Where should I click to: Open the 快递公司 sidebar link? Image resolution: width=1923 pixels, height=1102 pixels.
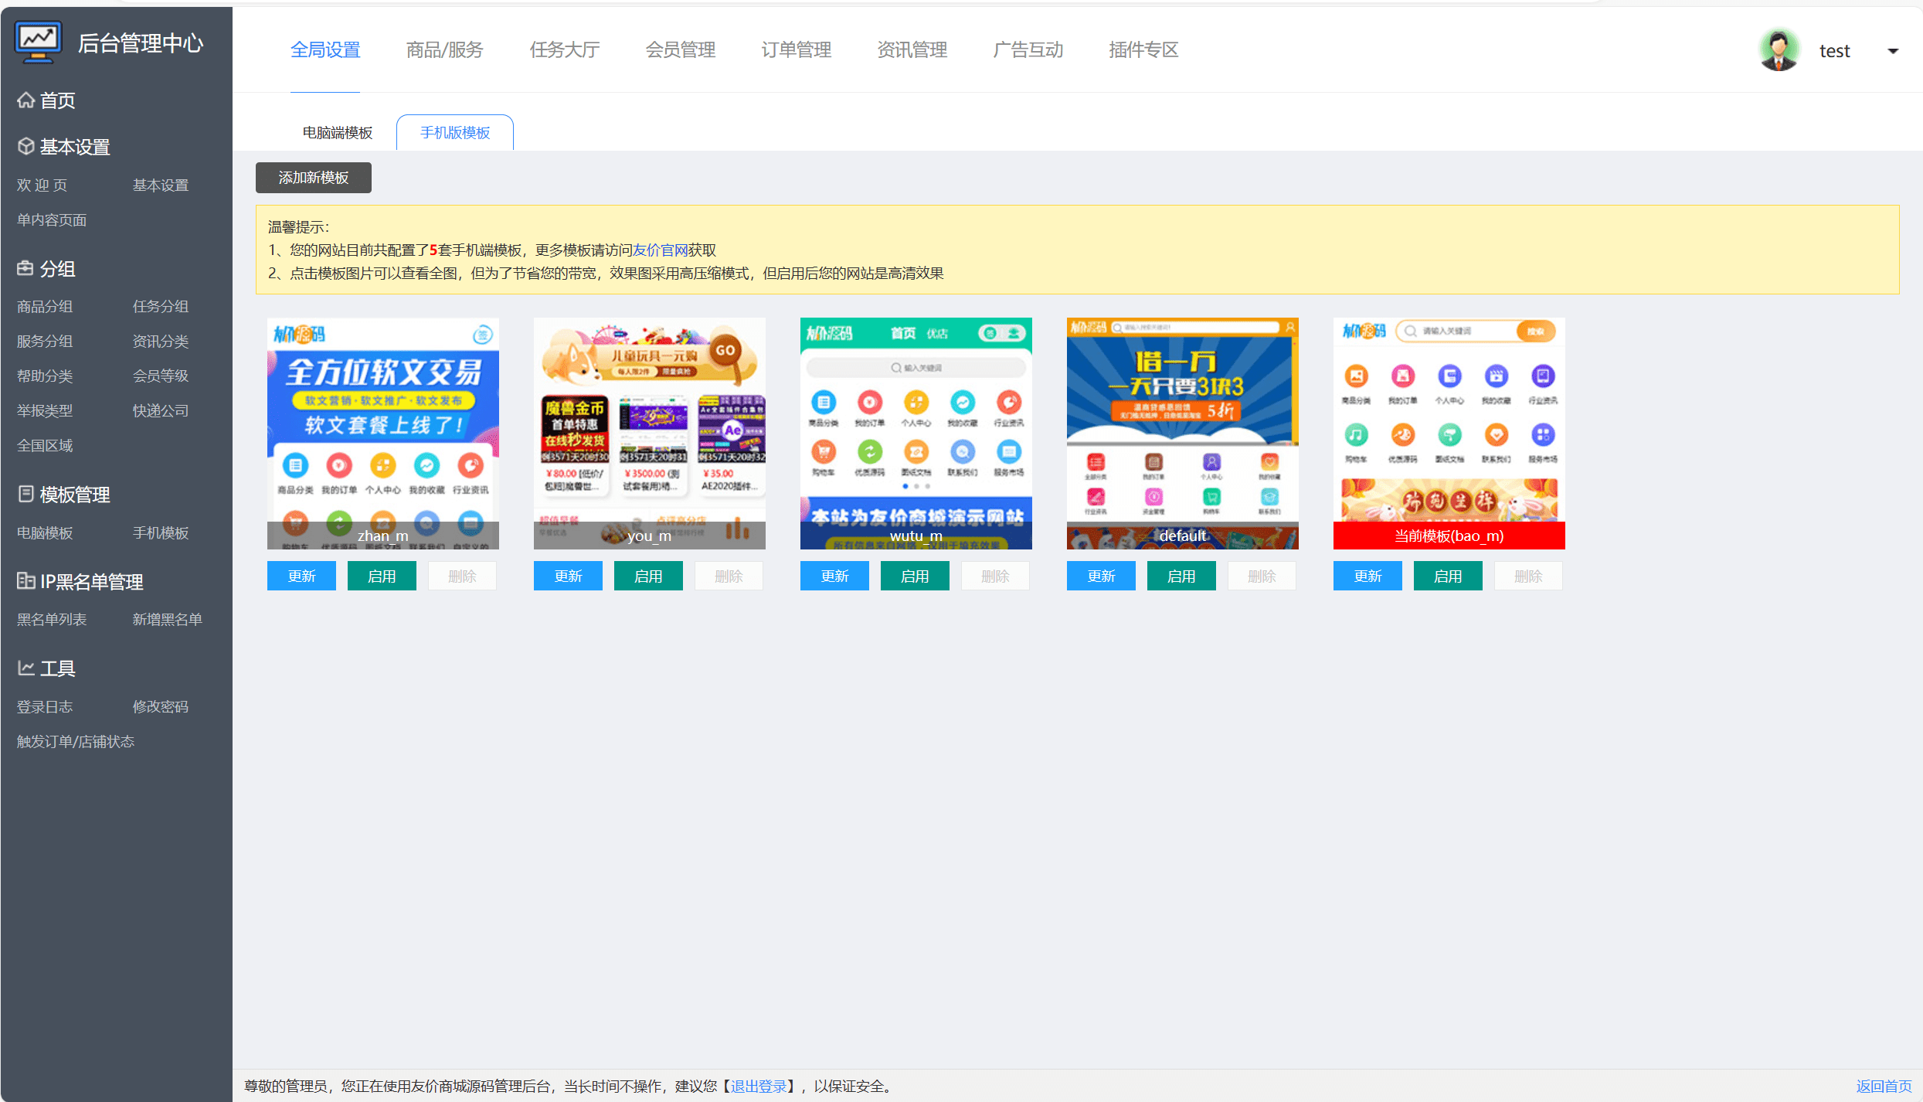[161, 411]
